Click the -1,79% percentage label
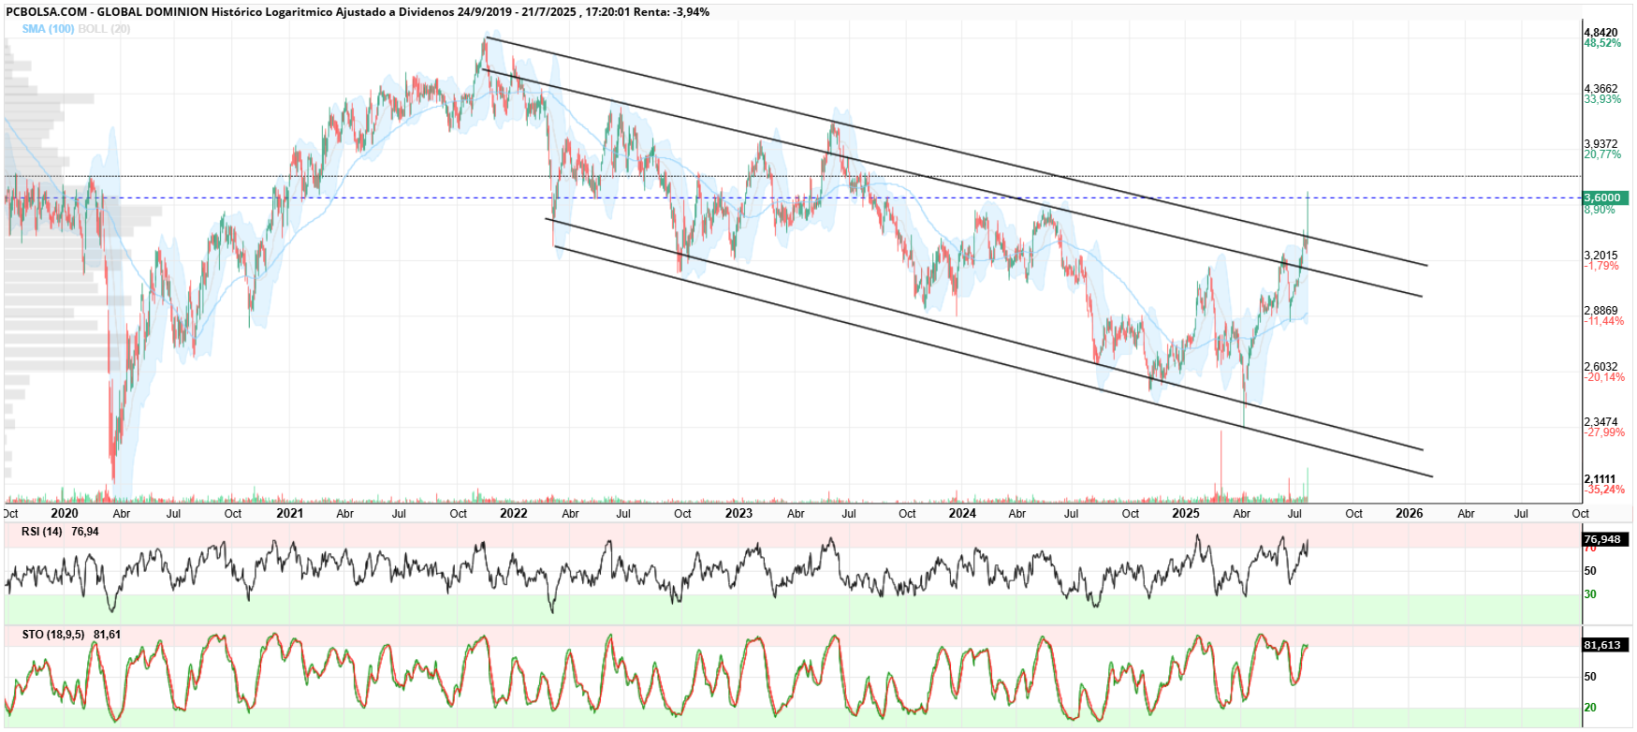 click(1601, 266)
